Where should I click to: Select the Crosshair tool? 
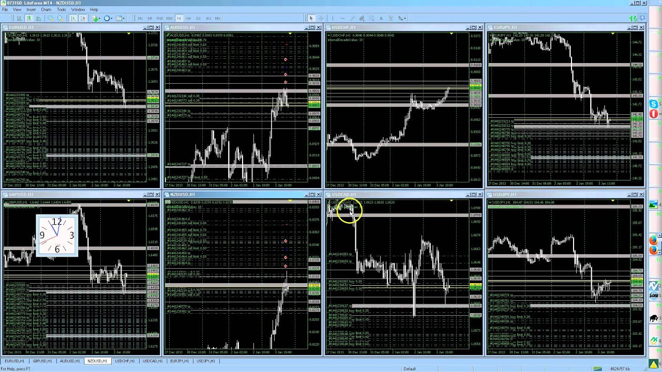(321, 18)
